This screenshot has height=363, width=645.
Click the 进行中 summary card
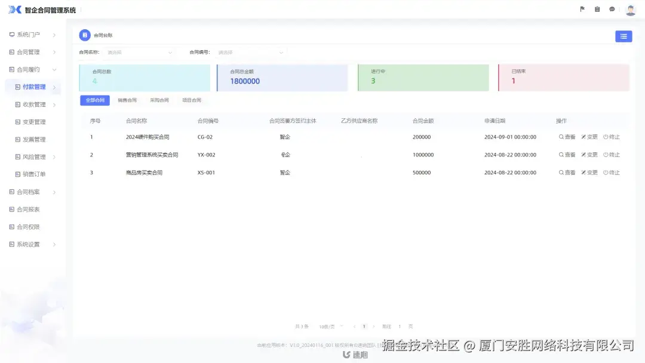coord(423,78)
